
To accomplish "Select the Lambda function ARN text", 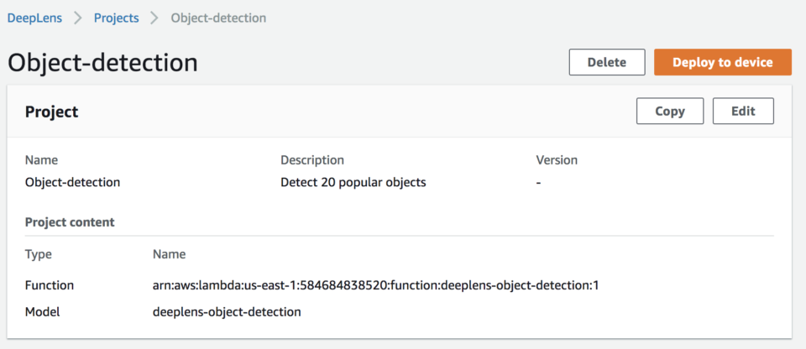I will (376, 285).
